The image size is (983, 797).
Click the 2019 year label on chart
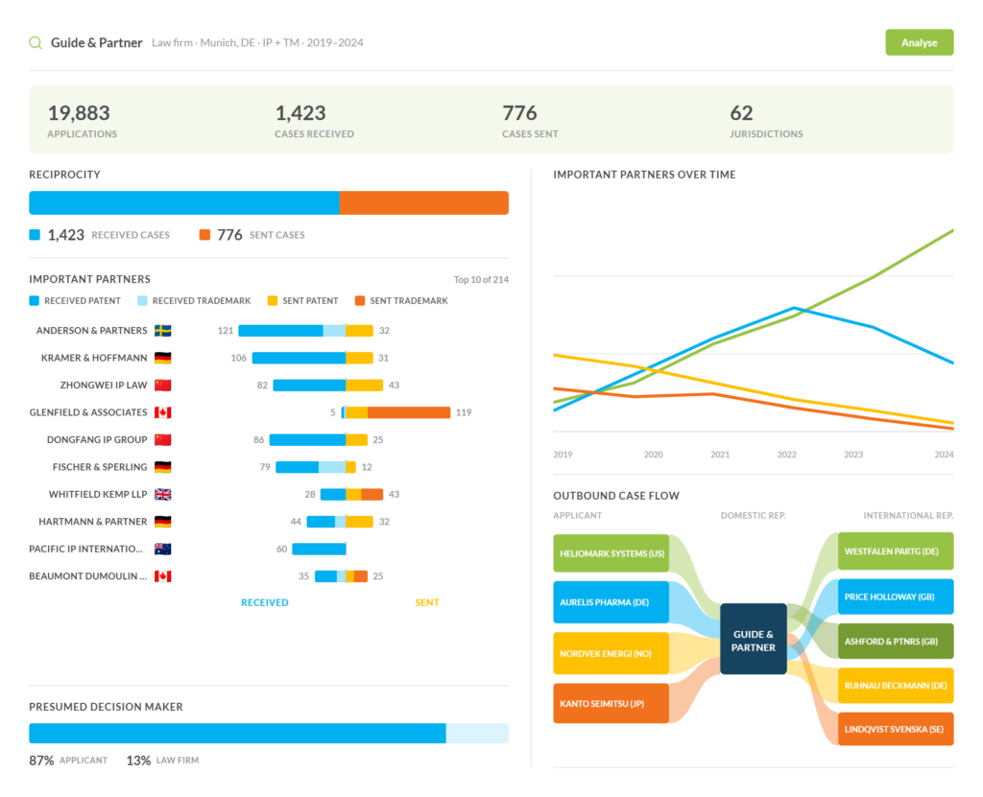tap(563, 455)
